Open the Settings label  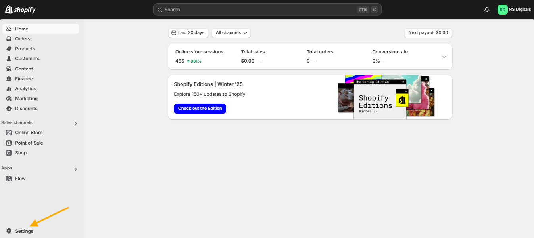24,231
